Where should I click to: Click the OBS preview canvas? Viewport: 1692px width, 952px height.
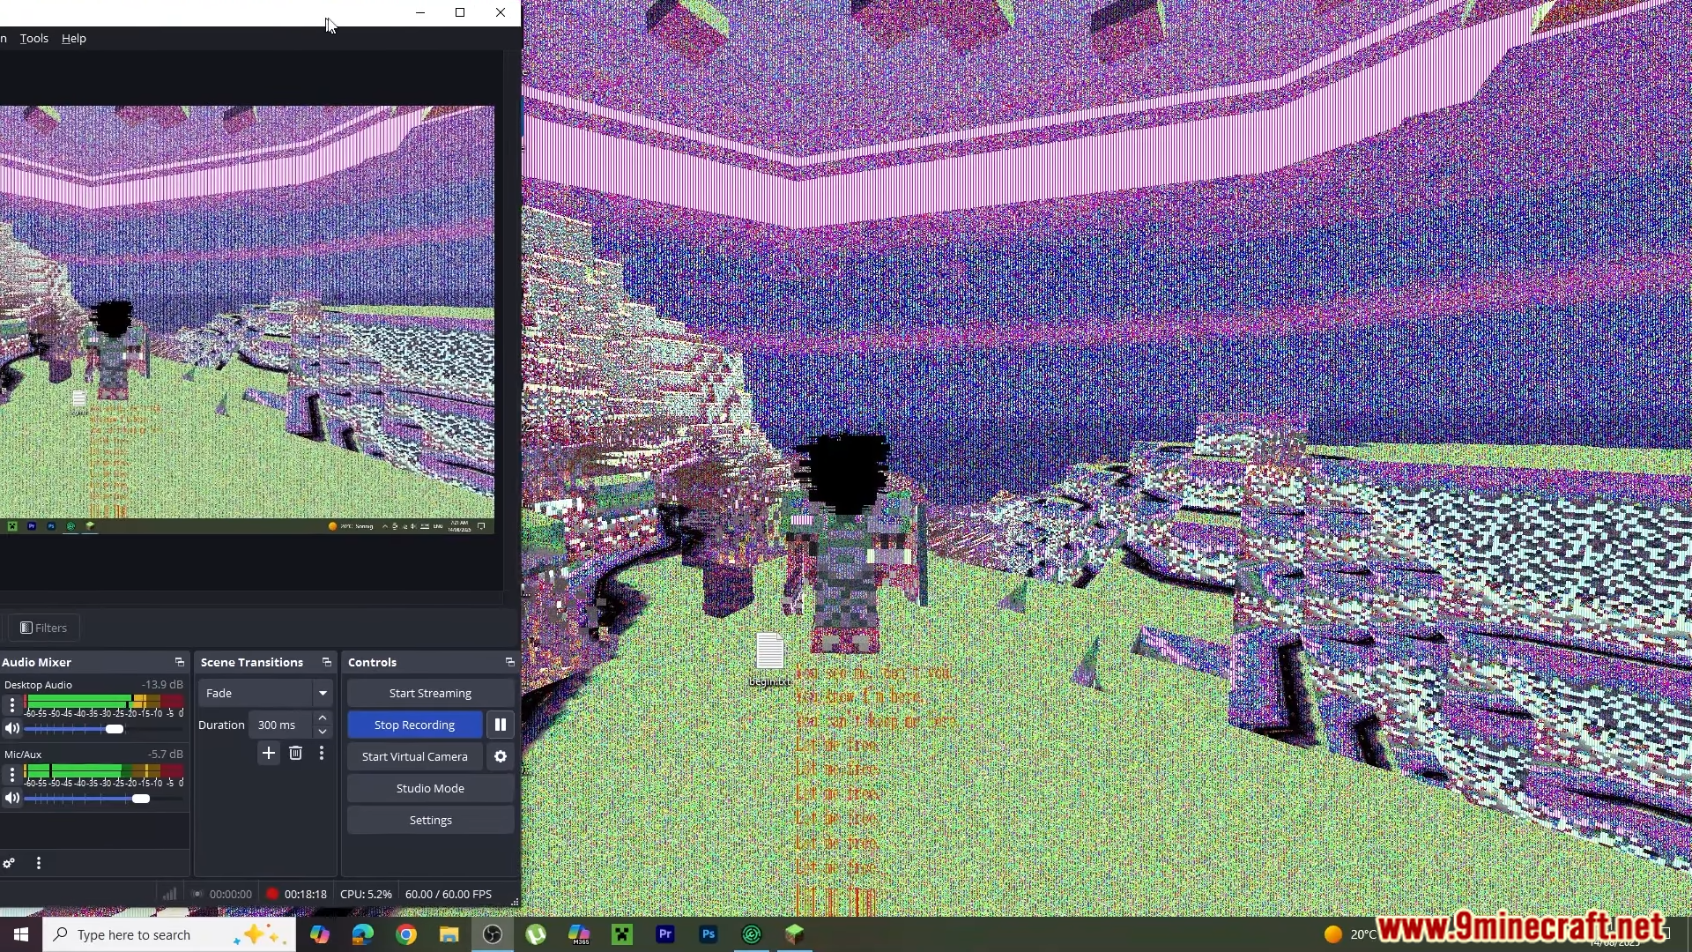click(247, 319)
